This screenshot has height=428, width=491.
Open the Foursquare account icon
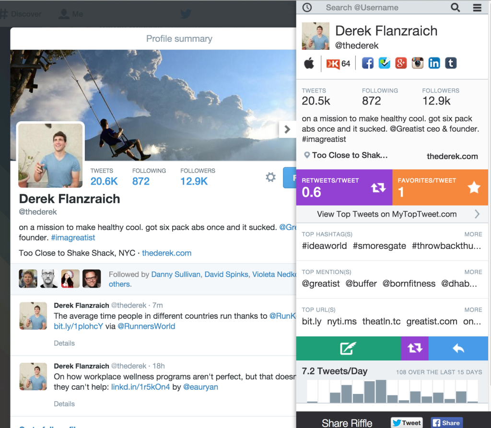pyautogui.click(x=384, y=63)
